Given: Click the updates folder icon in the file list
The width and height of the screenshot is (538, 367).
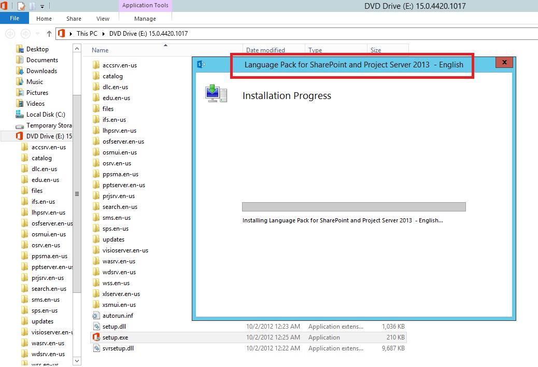Looking at the screenshot, I should click(x=96, y=239).
